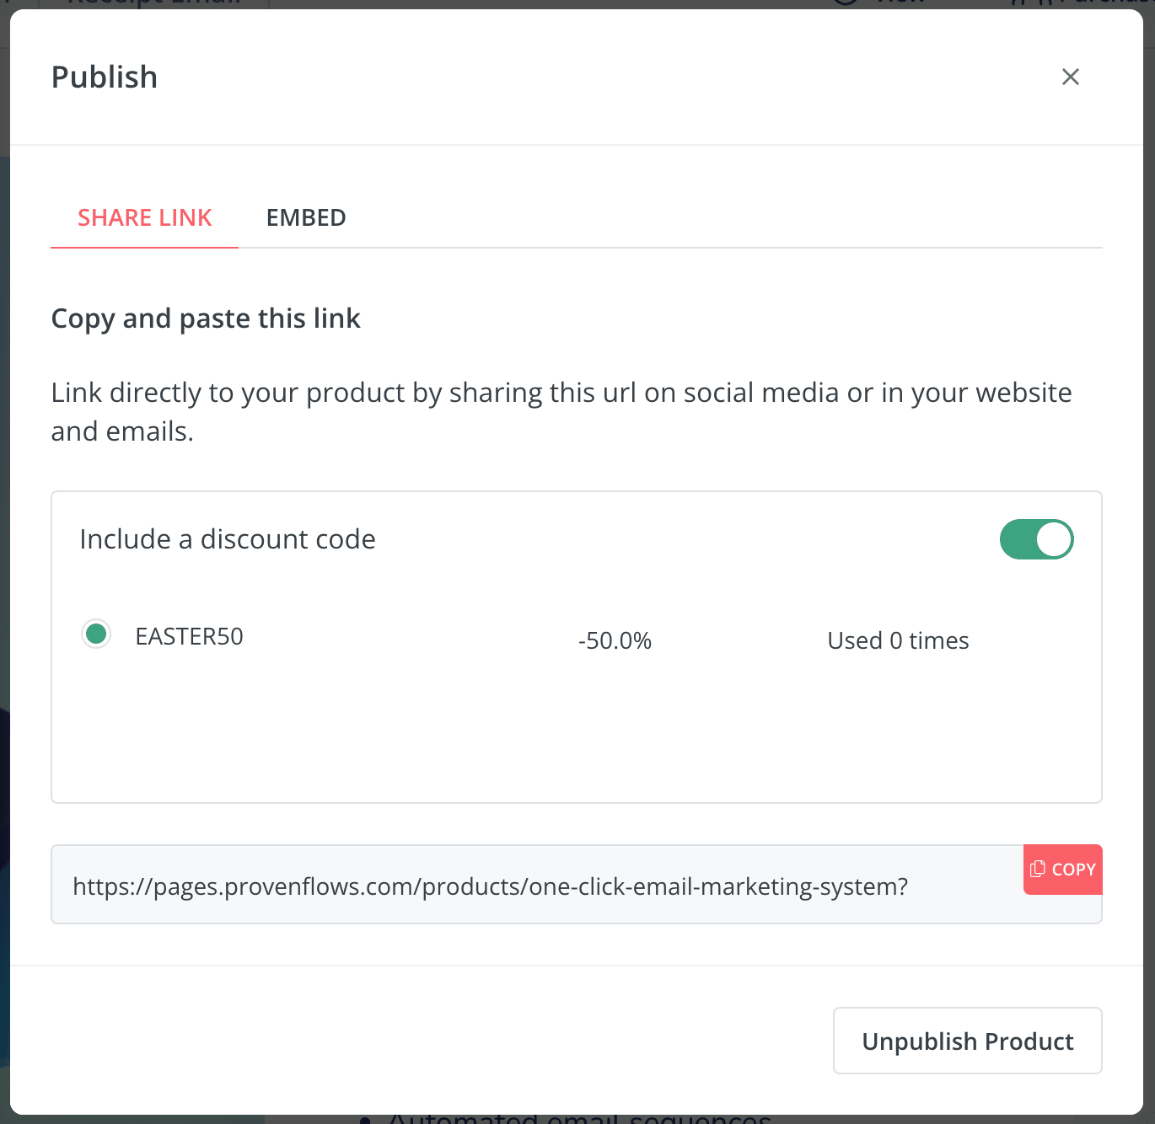Select the EASTER50 radio button
This screenshot has width=1155, height=1124.
[96, 634]
